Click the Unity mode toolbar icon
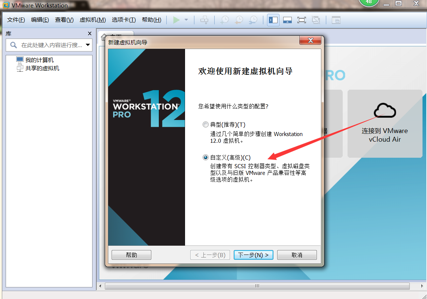Screen dimensions: 427x299 [x=316, y=20]
